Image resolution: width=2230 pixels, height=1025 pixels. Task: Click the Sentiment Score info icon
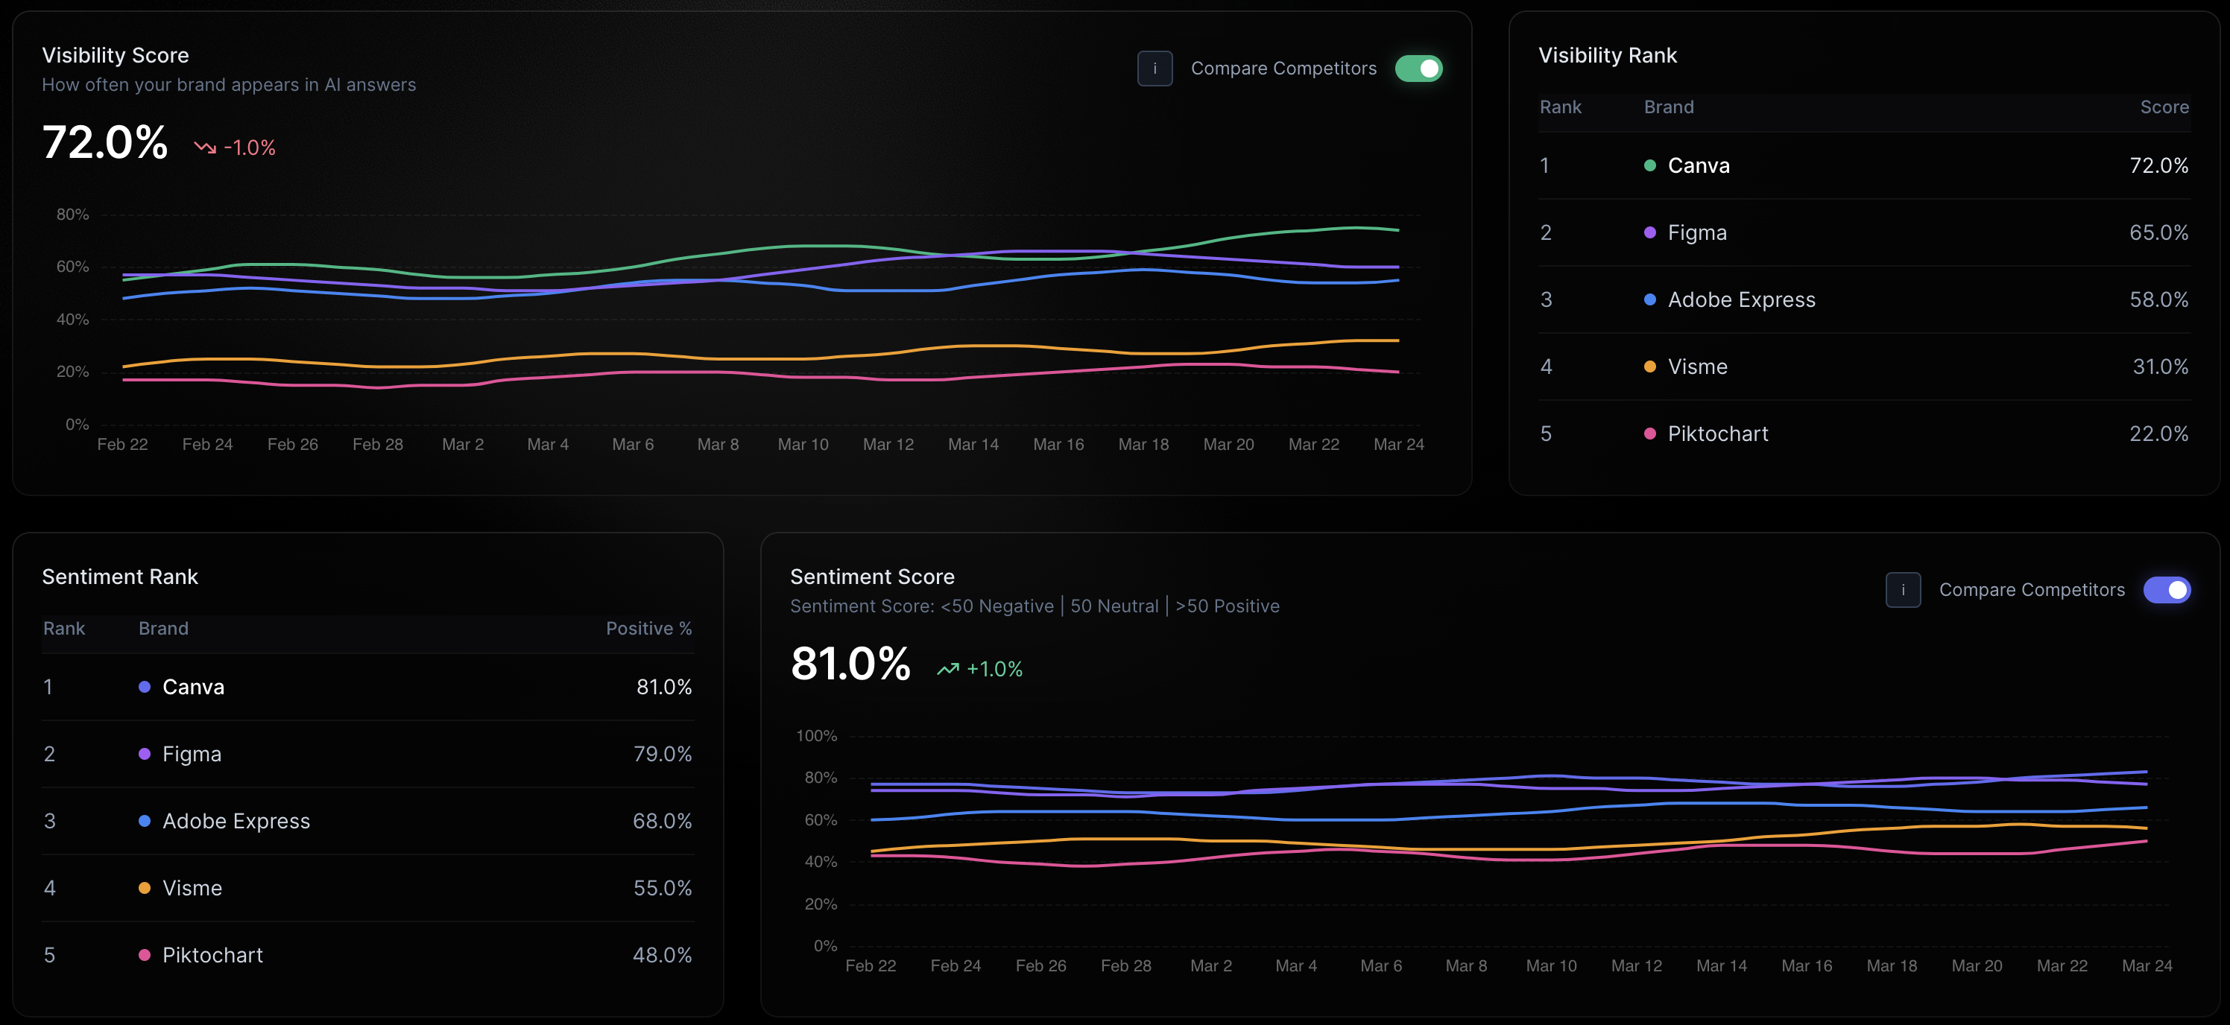pos(1902,590)
